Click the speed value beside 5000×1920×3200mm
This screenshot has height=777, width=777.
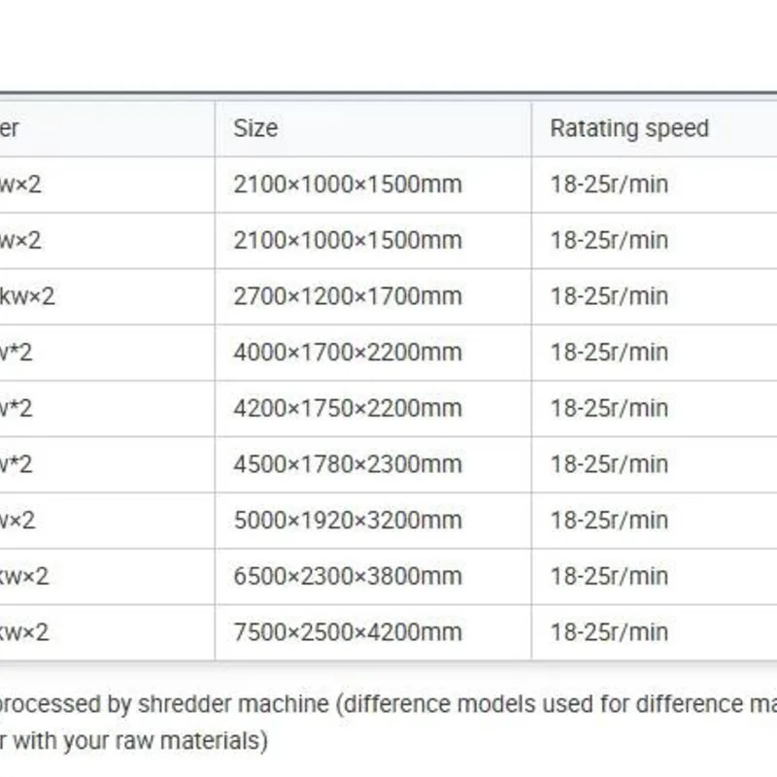(609, 521)
